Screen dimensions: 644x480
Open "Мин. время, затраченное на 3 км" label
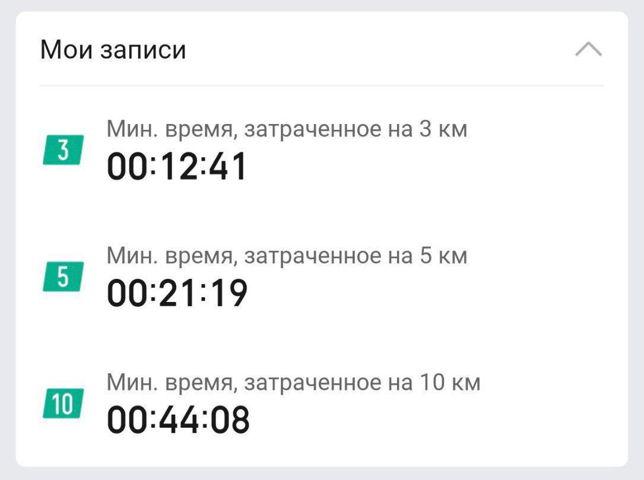tap(287, 129)
